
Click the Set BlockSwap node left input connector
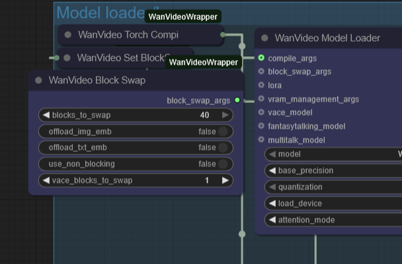coord(57,58)
